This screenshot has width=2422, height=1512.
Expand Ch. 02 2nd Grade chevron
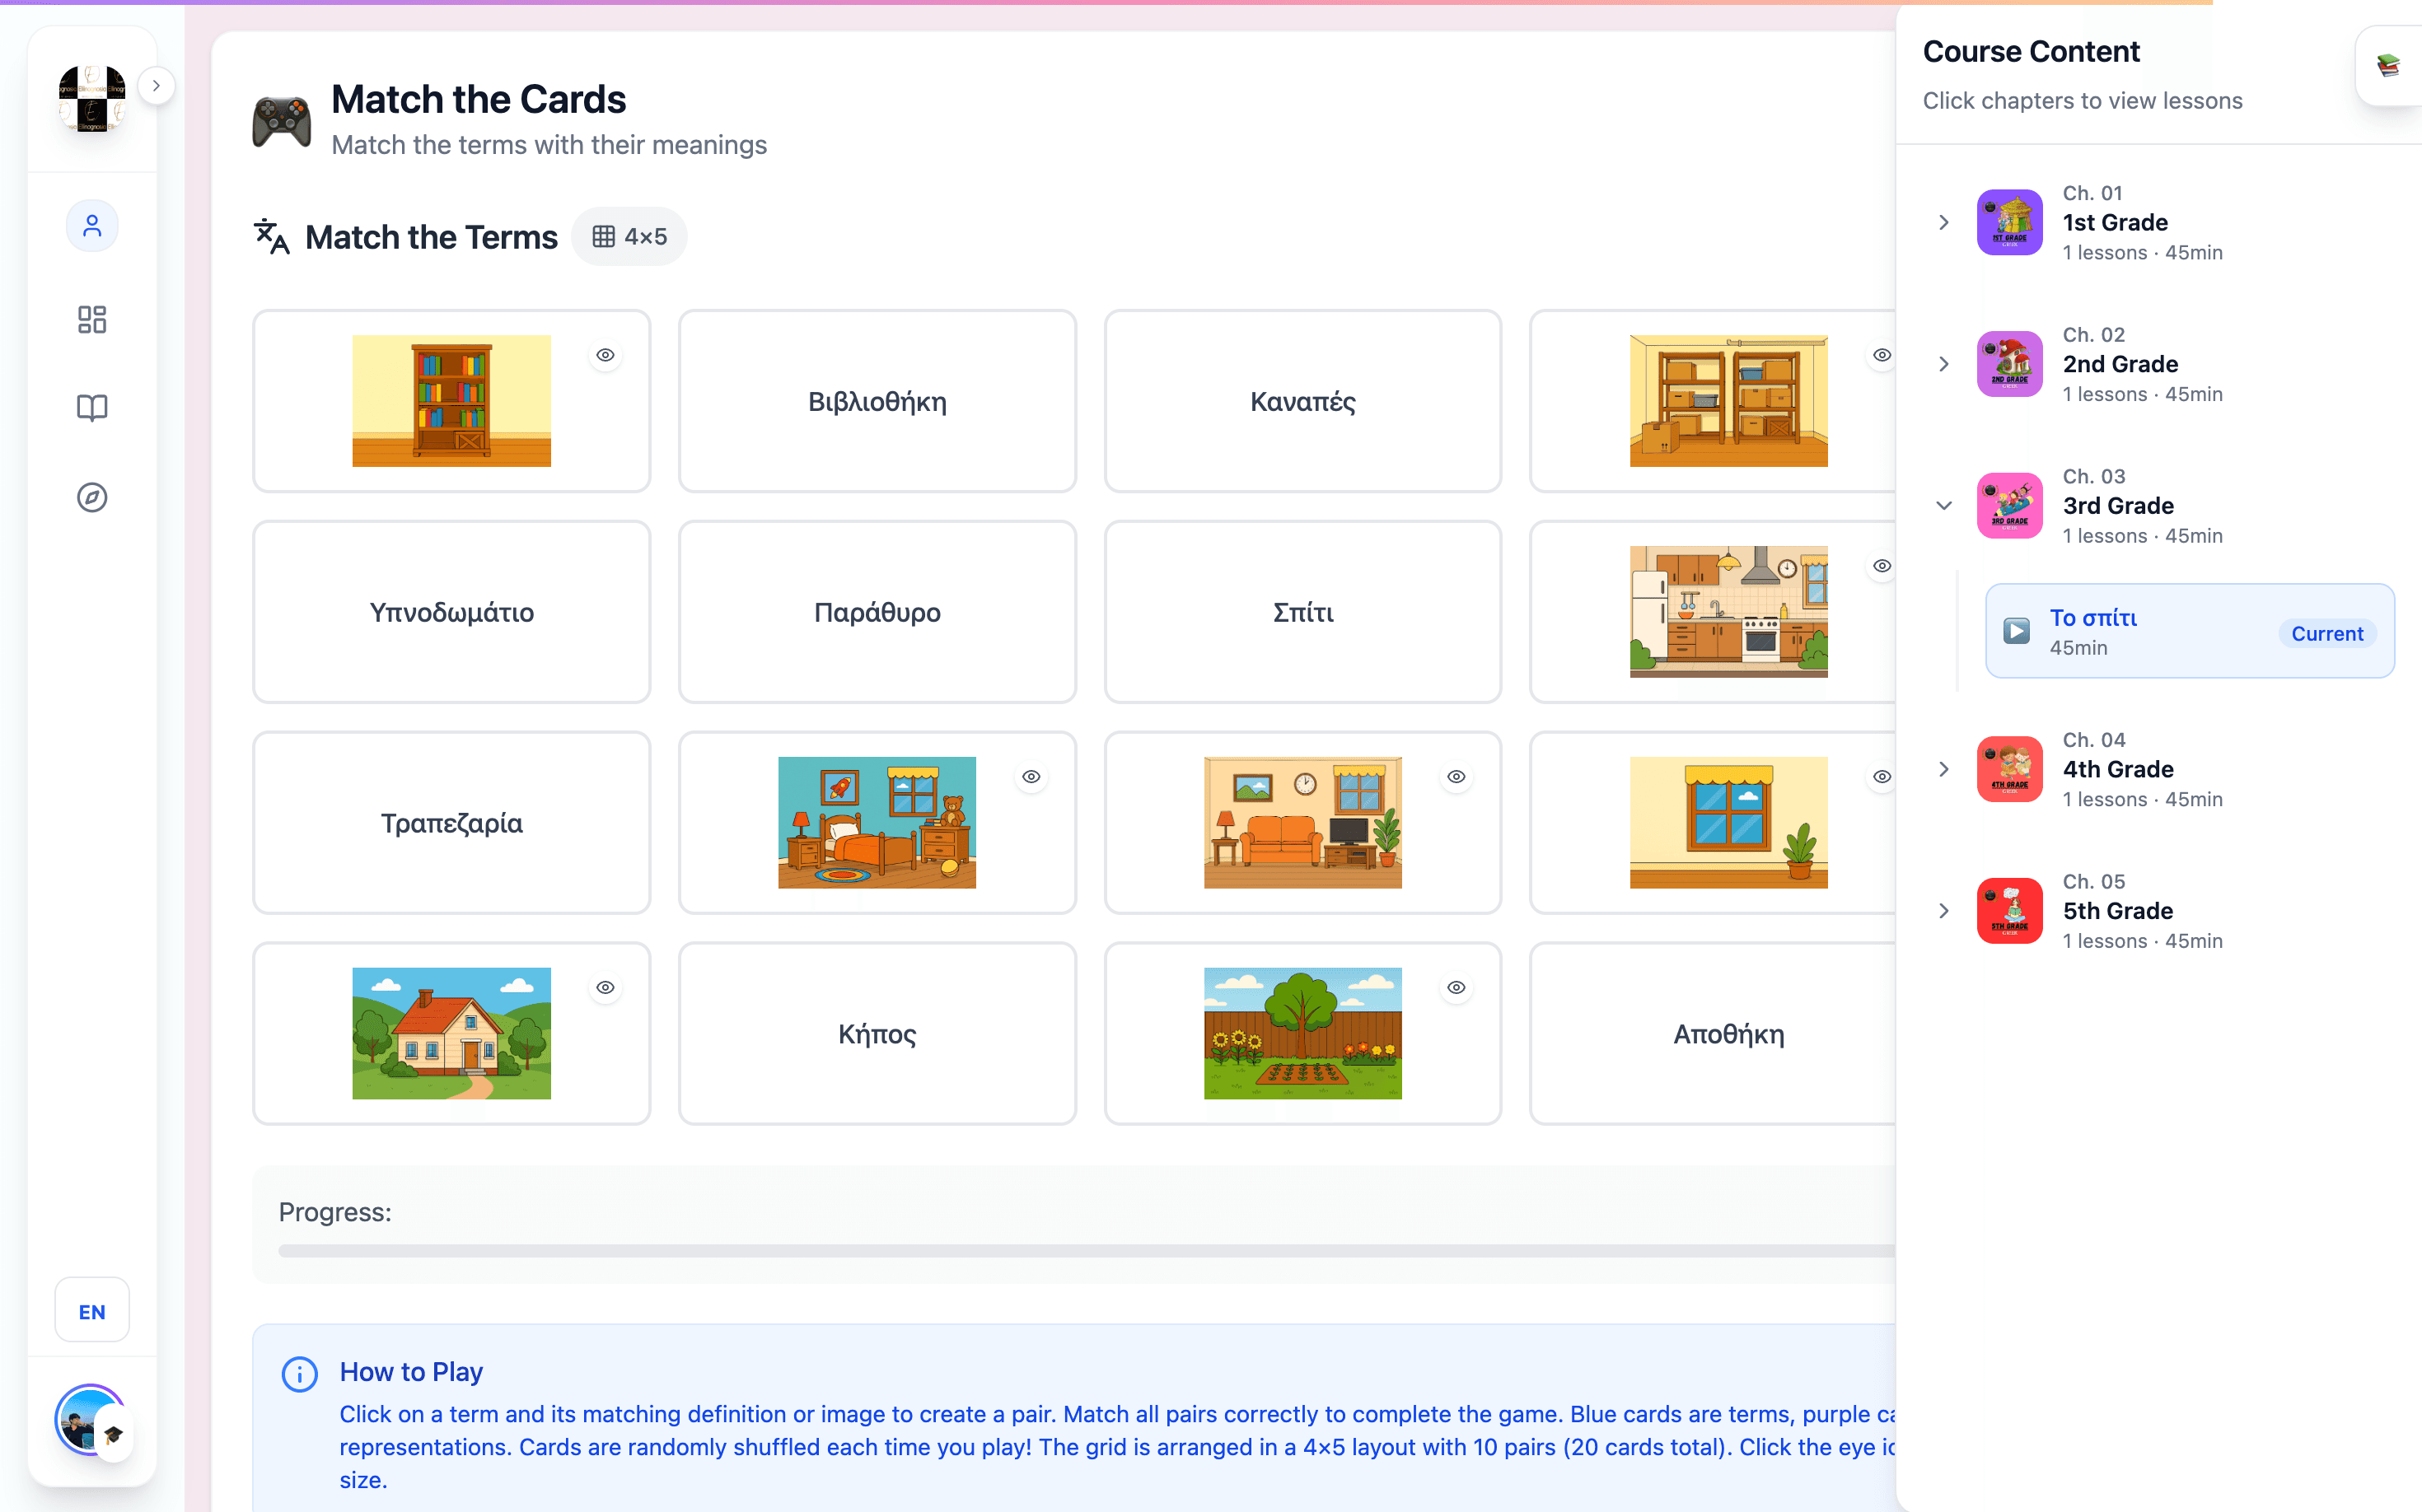pyautogui.click(x=1943, y=364)
